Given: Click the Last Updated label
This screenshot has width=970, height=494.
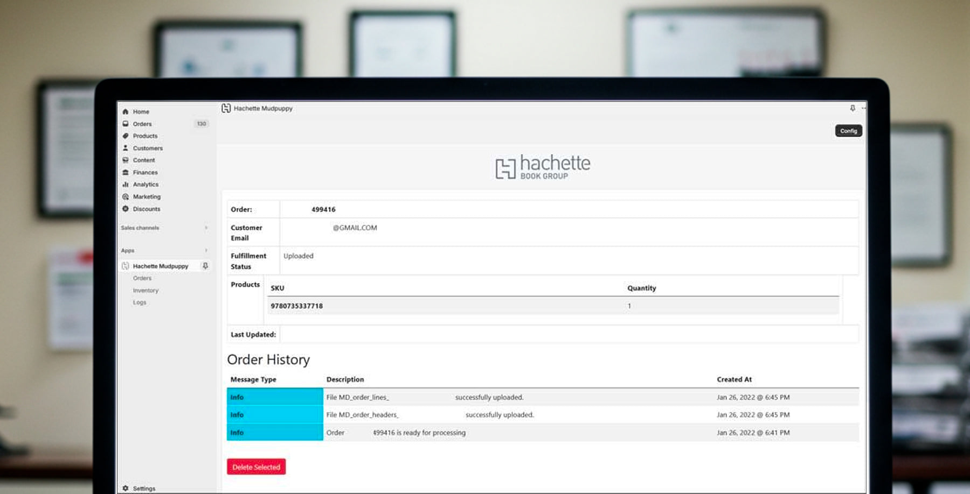Looking at the screenshot, I should click(x=253, y=334).
